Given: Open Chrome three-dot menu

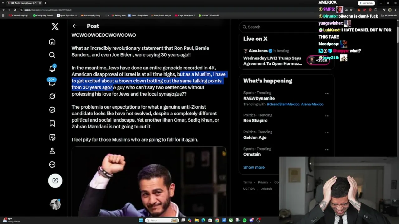Looking at the screenshot, I should click(x=395, y=10).
